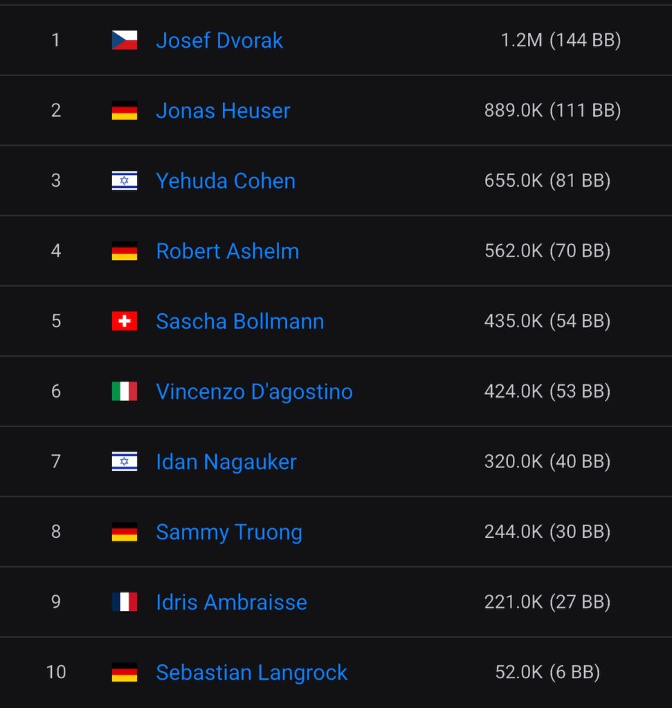The height and width of the screenshot is (708, 672).
Task: Click the German flag beside Sebastian Langrock
Action: [125, 673]
